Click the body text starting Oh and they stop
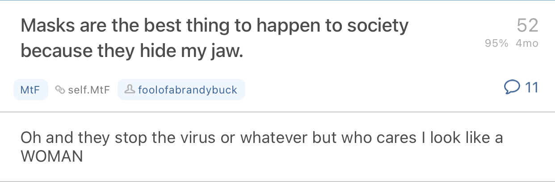The height and width of the screenshot is (183, 555). point(262,146)
